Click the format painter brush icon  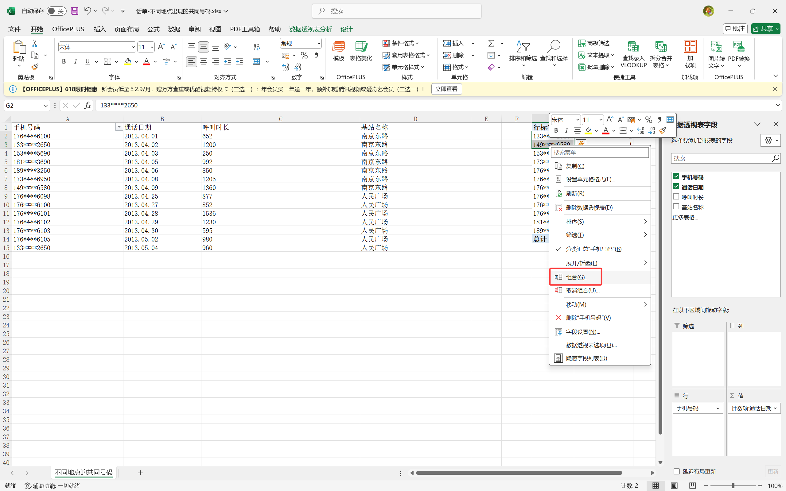[35, 67]
